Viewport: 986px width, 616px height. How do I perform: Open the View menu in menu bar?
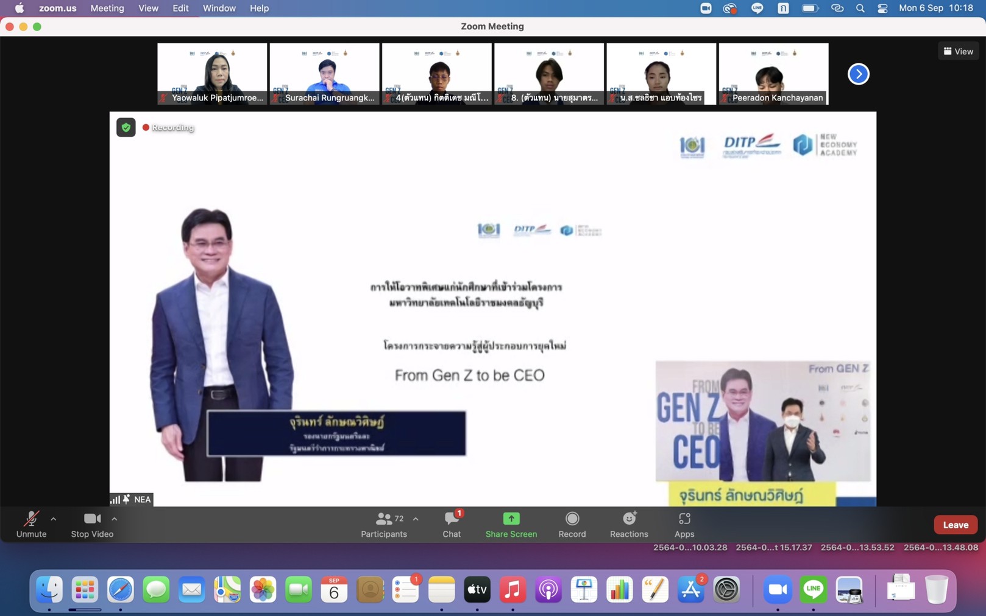(x=148, y=8)
